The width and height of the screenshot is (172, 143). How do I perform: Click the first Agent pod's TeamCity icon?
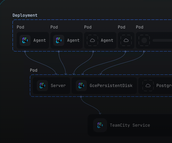25,40
